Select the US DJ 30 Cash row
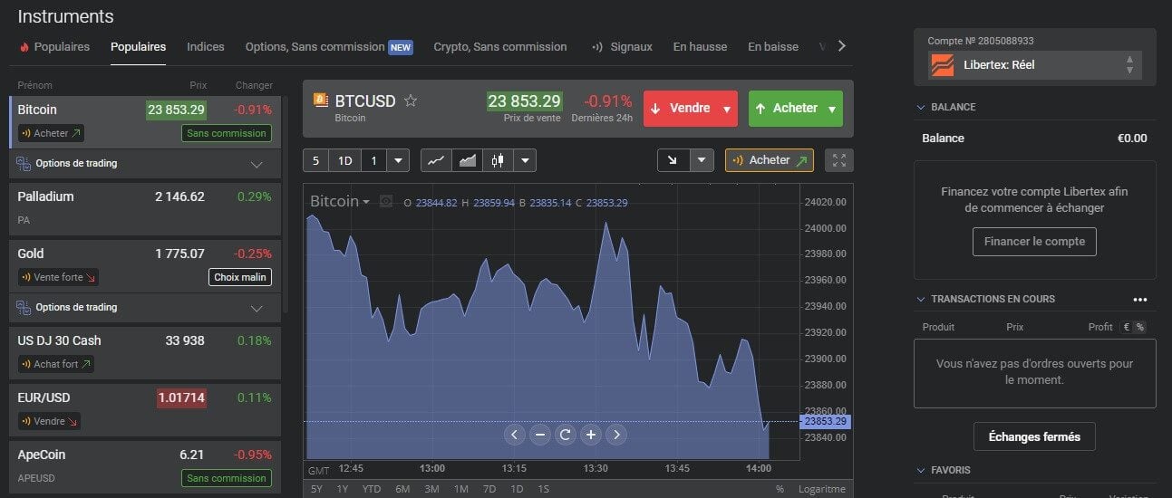 [x=145, y=351]
